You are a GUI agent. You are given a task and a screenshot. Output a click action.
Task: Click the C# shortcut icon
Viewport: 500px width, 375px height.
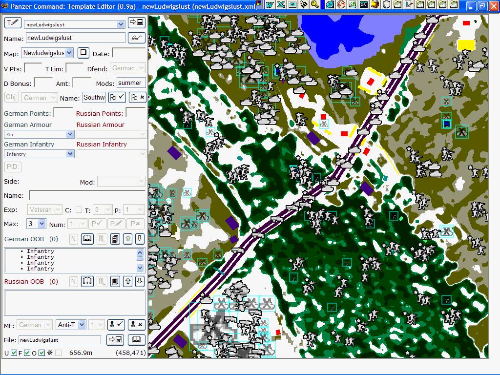pyautogui.click(x=353, y=4)
